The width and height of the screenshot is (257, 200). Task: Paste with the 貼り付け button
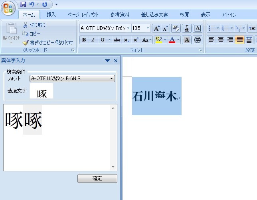(x=11, y=32)
